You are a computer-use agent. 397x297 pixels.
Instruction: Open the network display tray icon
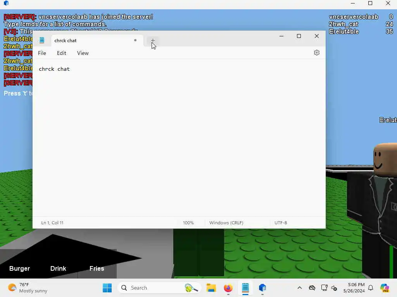(324, 288)
